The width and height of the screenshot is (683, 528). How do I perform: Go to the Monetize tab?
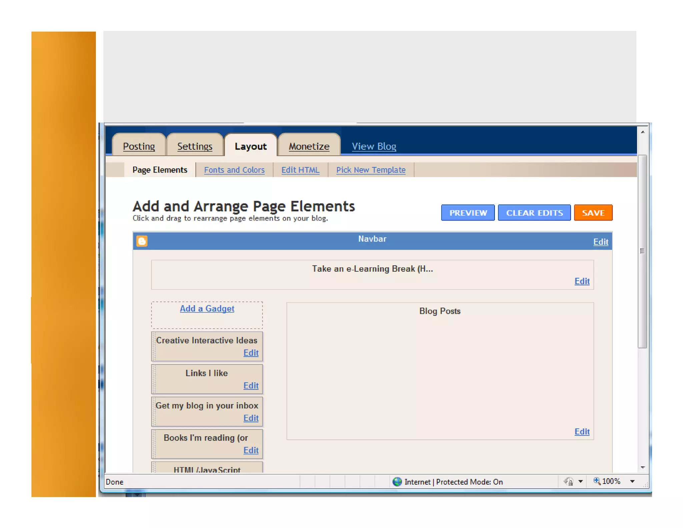pyautogui.click(x=309, y=146)
